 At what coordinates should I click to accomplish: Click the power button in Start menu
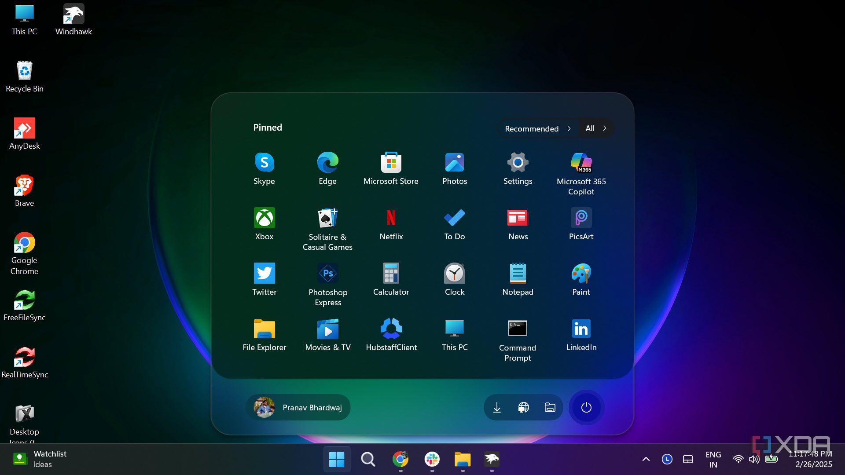tap(586, 407)
